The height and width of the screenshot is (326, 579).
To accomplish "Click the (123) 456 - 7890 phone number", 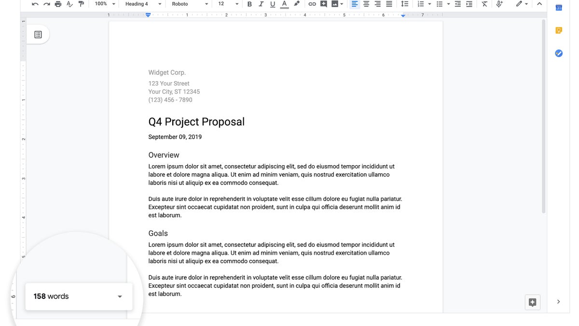I will coord(170,100).
